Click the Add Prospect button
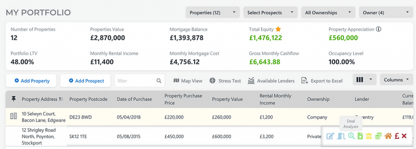 pos(85,81)
